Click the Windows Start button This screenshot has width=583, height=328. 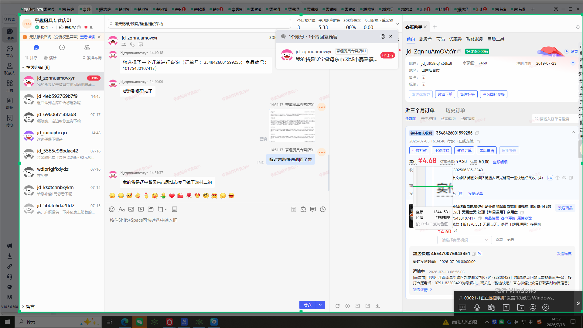coord(7,322)
